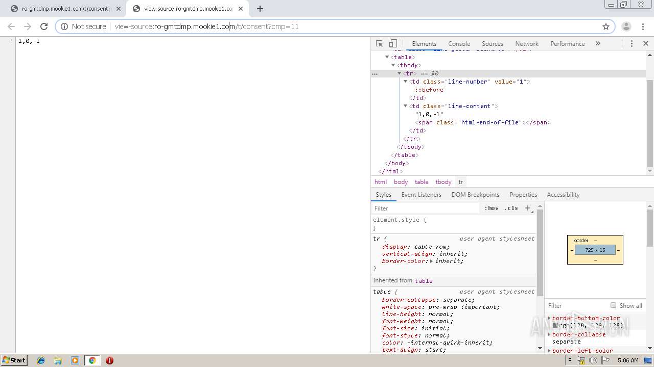The width and height of the screenshot is (654, 367).
Task: Click the inherited-from table link
Action: click(424, 281)
